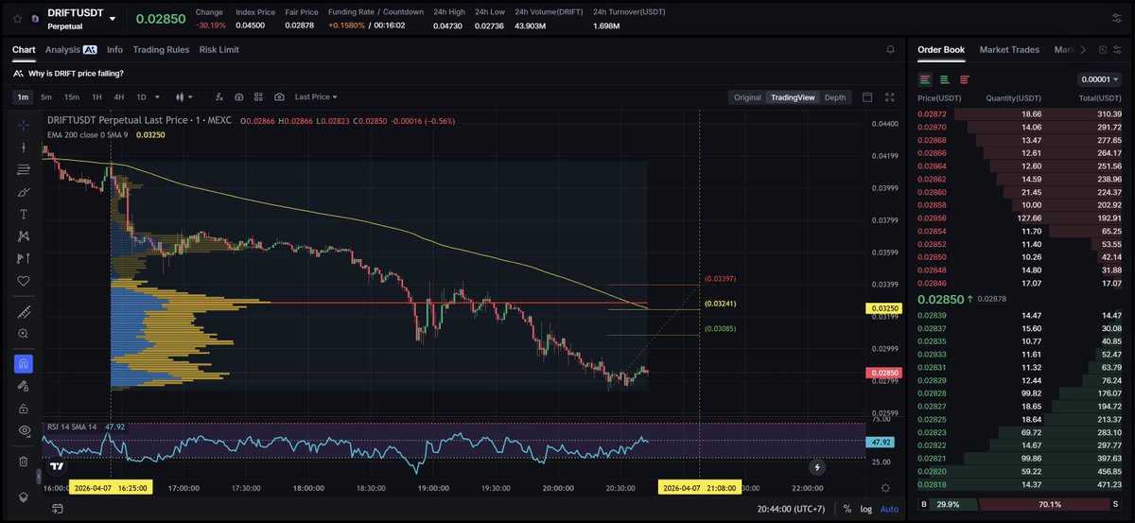This screenshot has width=1135, height=523.
Task: Select the ruler measure tool
Action: [x=24, y=311]
